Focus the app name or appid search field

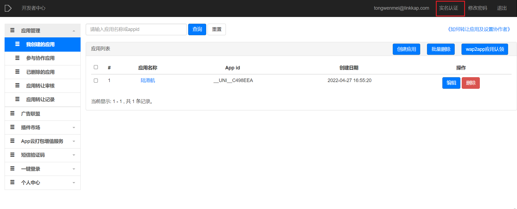[x=136, y=29]
